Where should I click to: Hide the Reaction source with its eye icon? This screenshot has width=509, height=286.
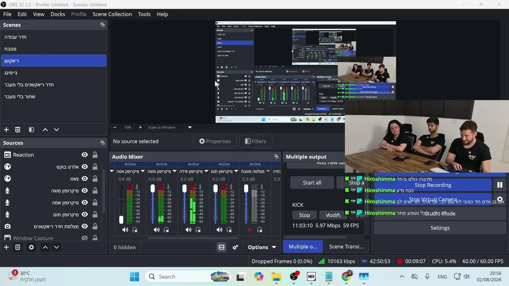(x=85, y=155)
